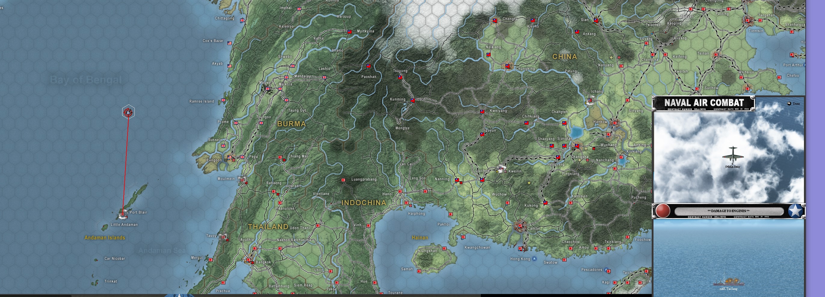Click the Car Nicobar island label
The width and height of the screenshot is (825, 297).
click(x=115, y=259)
